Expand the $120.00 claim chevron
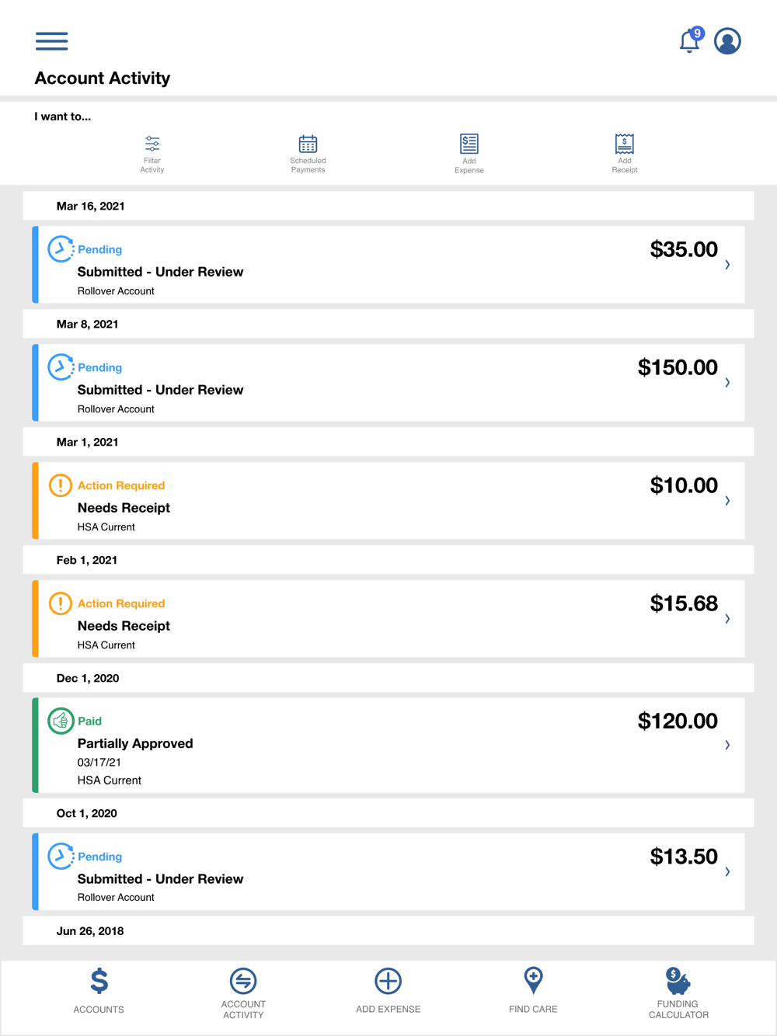Viewport: 777px width, 1036px height. (727, 745)
